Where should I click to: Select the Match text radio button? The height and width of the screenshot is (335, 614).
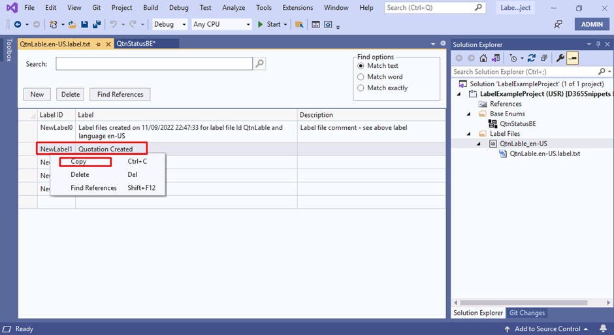[361, 66]
